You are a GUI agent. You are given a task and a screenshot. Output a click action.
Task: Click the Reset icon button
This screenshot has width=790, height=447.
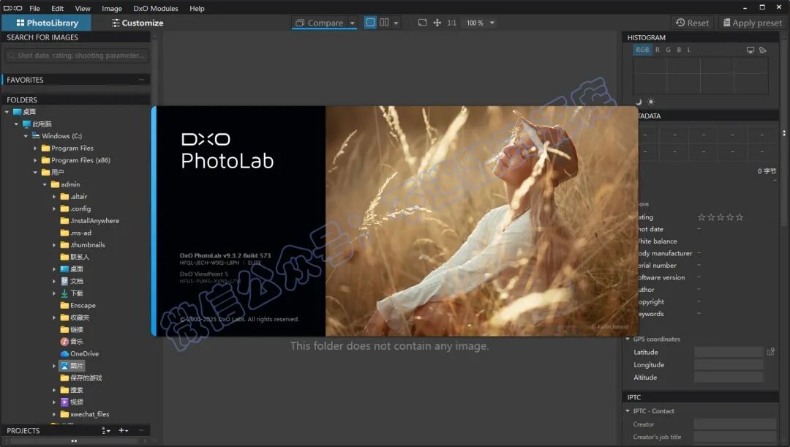point(692,23)
